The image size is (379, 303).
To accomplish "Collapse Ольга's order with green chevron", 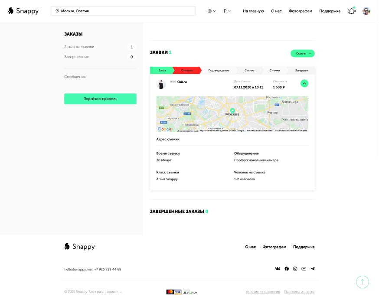I will (304, 83).
